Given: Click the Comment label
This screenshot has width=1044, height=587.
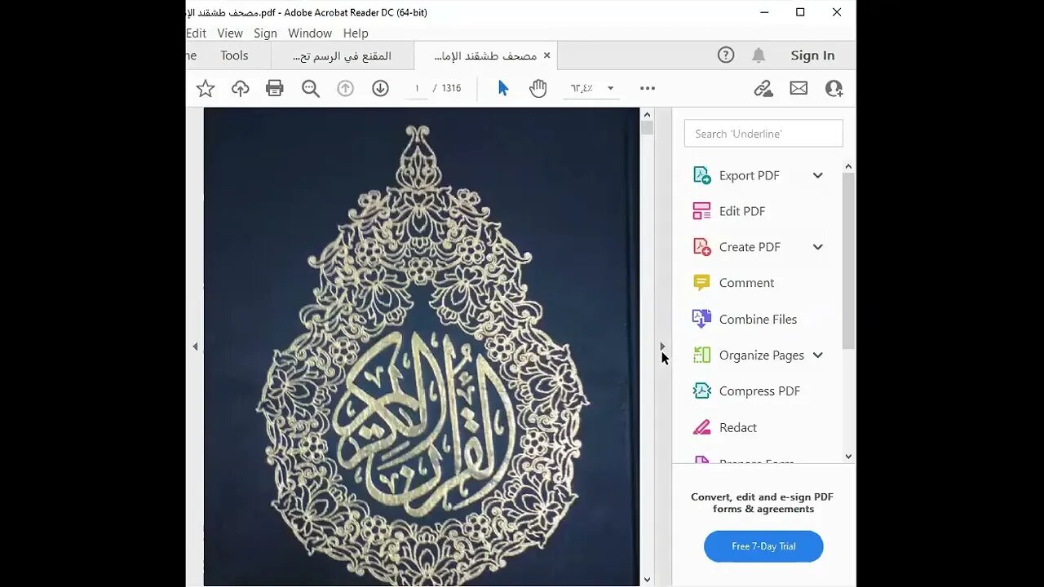Looking at the screenshot, I should point(746,283).
